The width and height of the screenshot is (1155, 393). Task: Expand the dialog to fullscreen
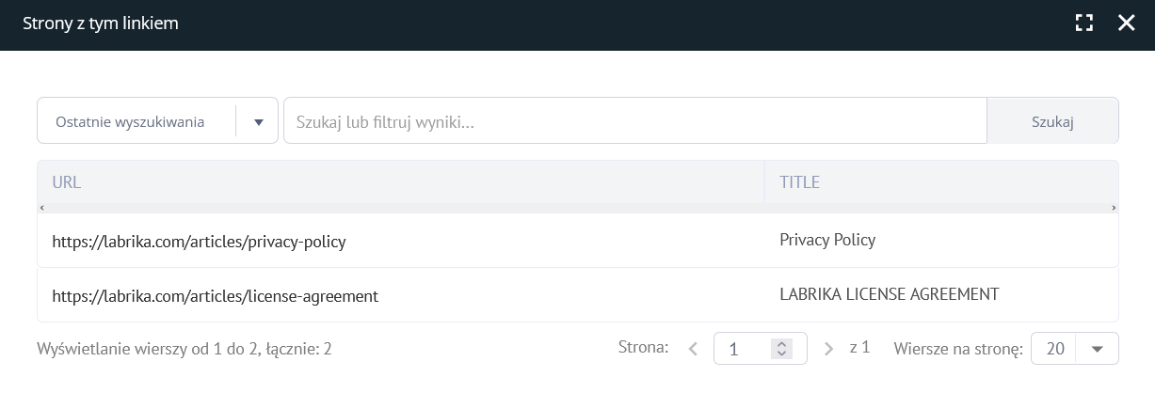[1084, 24]
